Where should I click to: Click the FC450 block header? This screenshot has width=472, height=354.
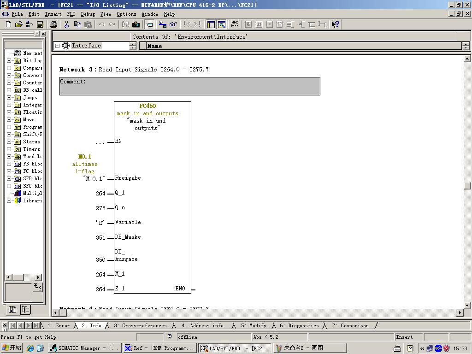pyautogui.click(x=147, y=106)
